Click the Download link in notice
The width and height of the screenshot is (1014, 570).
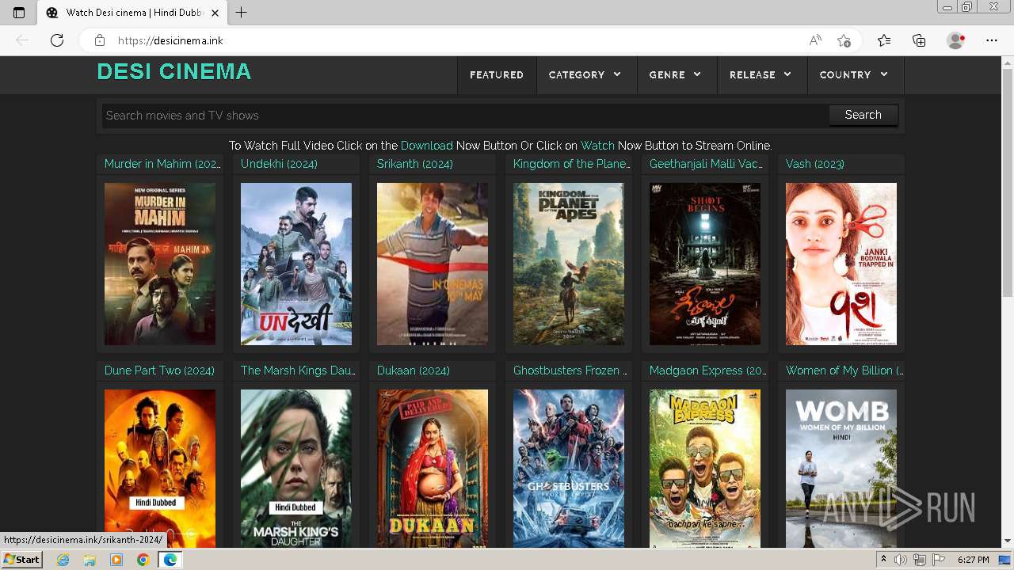click(427, 146)
